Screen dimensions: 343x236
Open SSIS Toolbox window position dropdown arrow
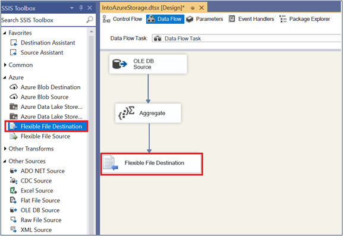(72, 8)
